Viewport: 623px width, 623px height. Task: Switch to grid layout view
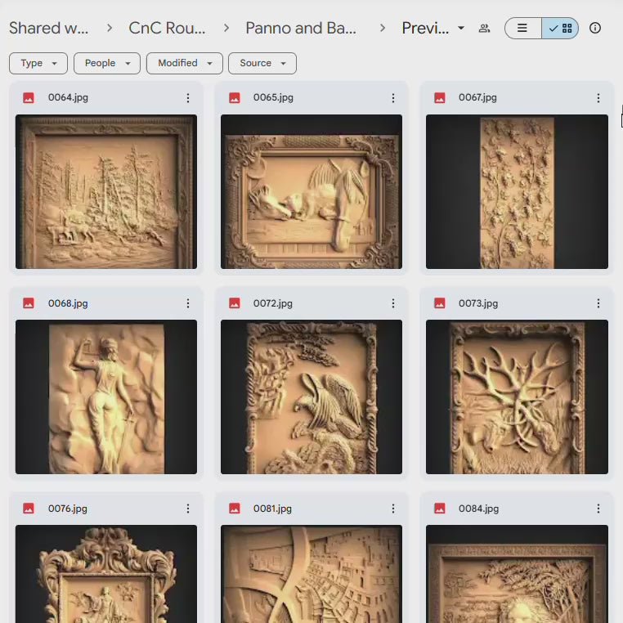560,28
